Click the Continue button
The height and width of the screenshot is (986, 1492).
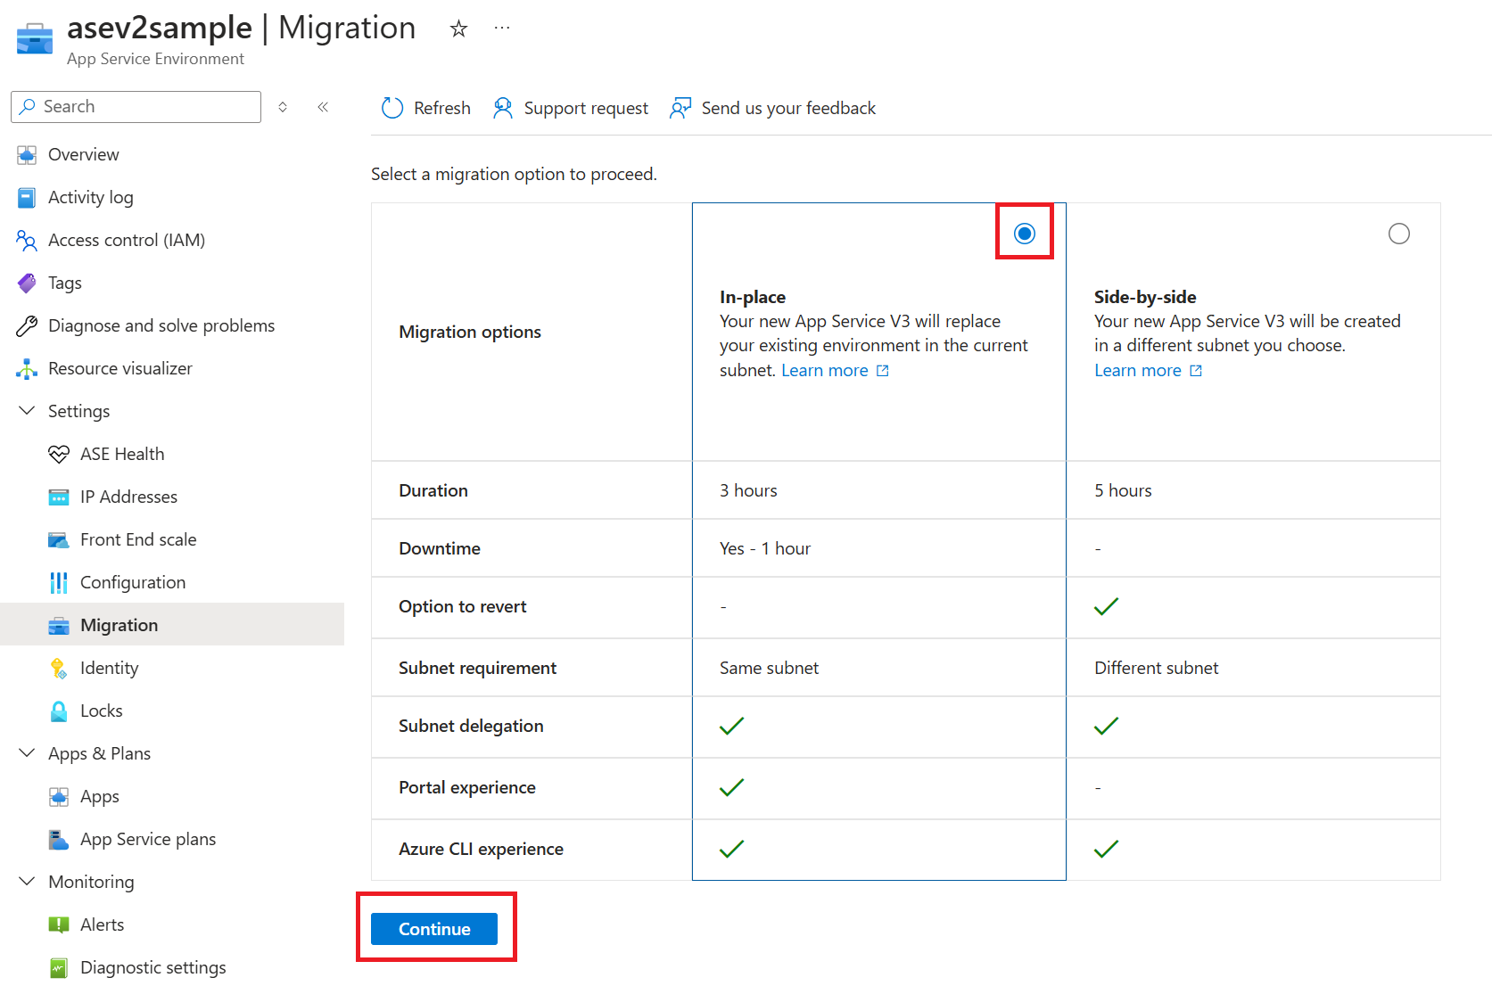coord(434,929)
